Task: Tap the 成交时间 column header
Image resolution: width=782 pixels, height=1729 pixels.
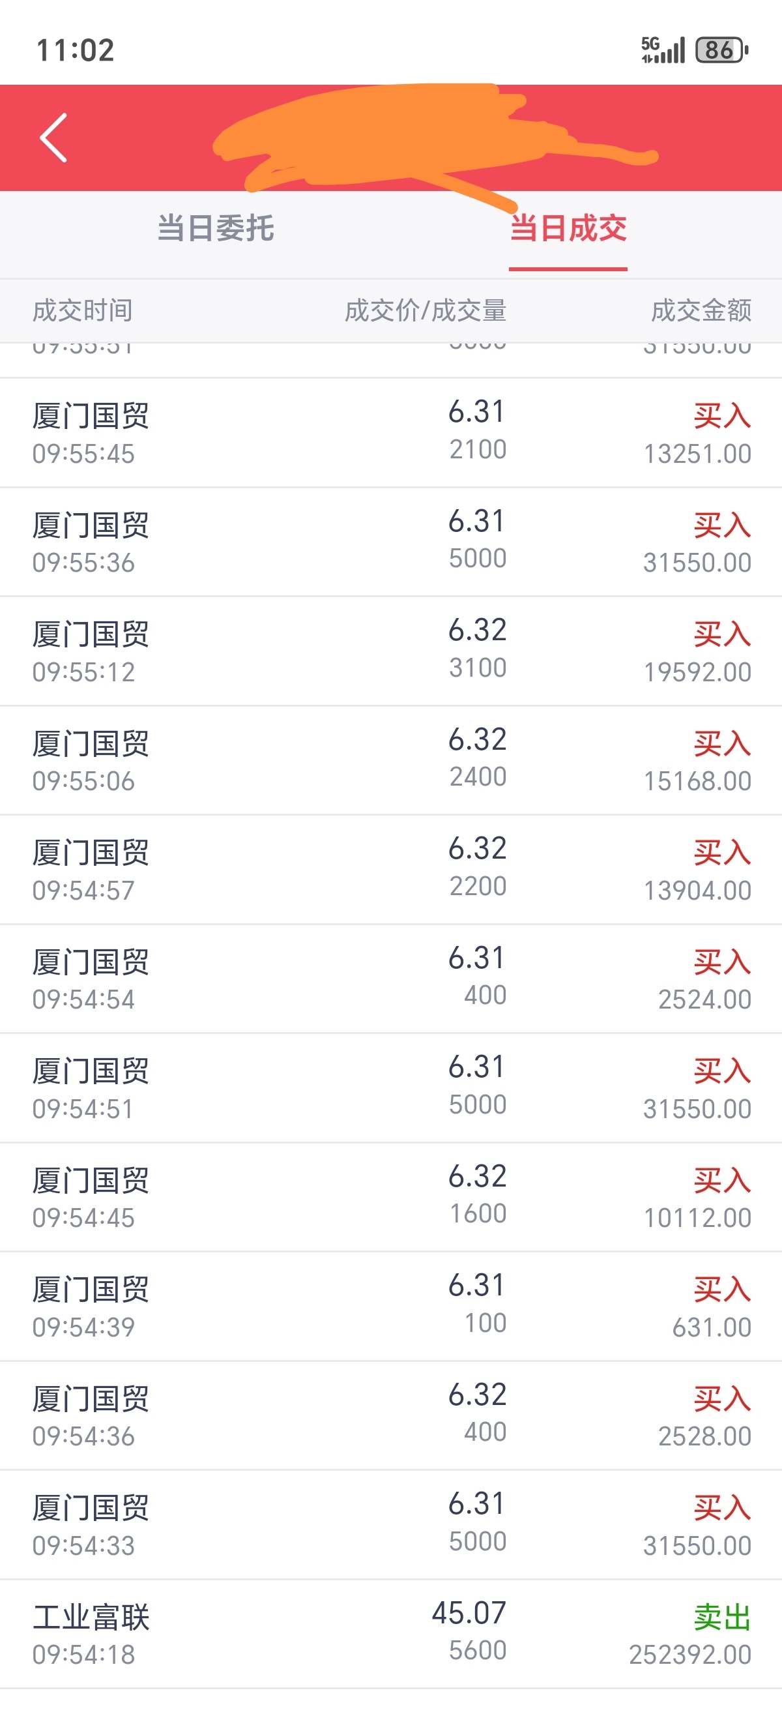Action: 83,311
